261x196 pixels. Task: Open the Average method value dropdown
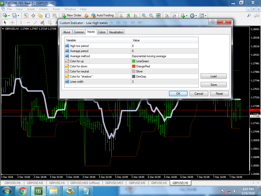[x=165, y=56]
